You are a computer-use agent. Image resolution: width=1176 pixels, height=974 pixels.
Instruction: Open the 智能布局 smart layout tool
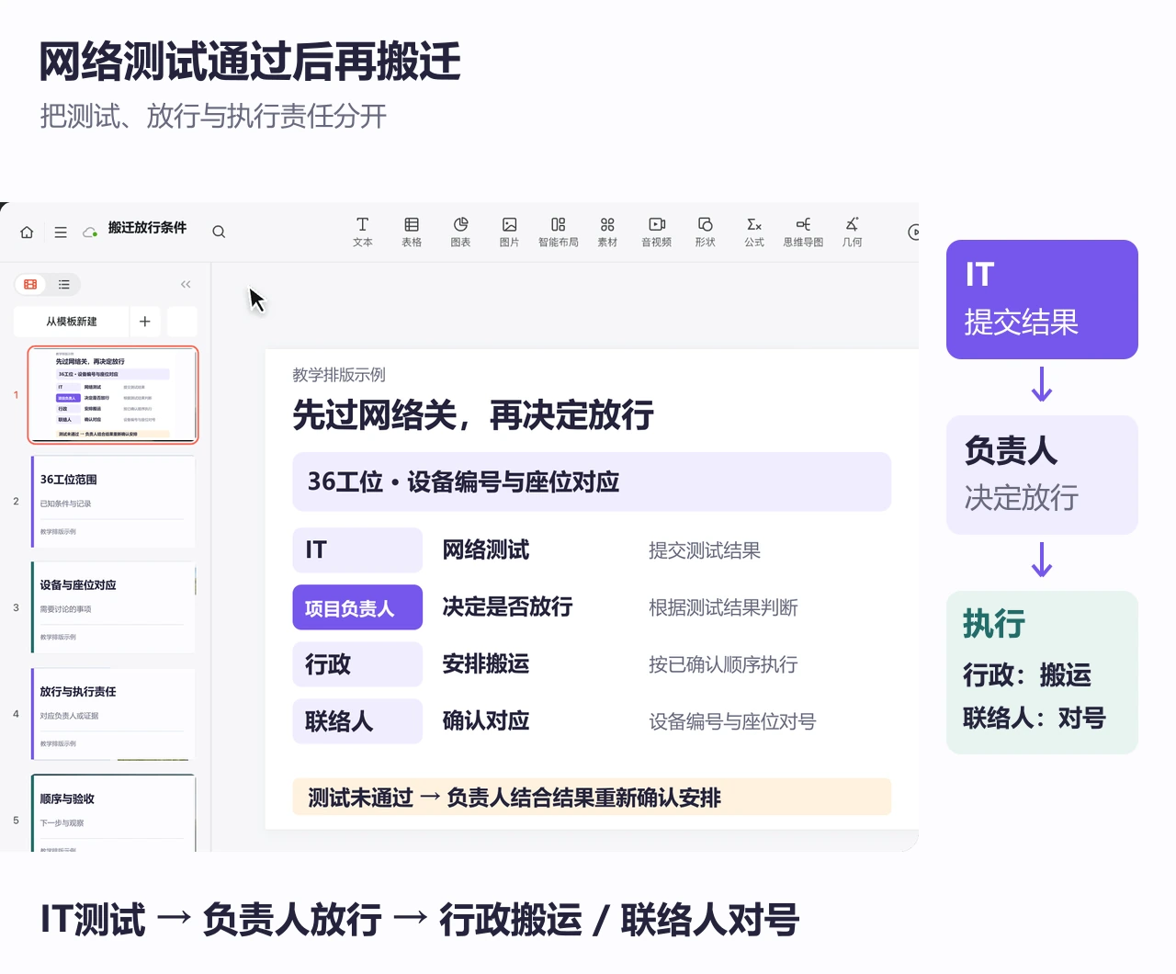pyautogui.click(x=559, y=232)
